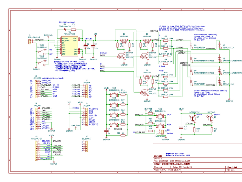
Task: Click the C3 1u capacitor symbol
Action: click(x=181, y=128)
